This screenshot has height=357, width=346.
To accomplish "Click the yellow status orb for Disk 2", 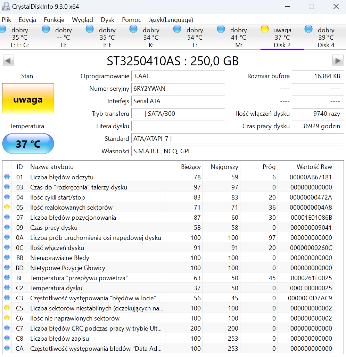I will click(265, 29).
